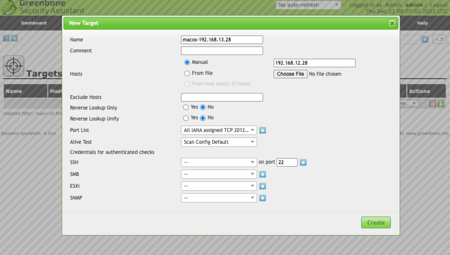The height and width of the screenshot is (255, 450).
Task: Click the SSH port number field
Action: (287, 162)
